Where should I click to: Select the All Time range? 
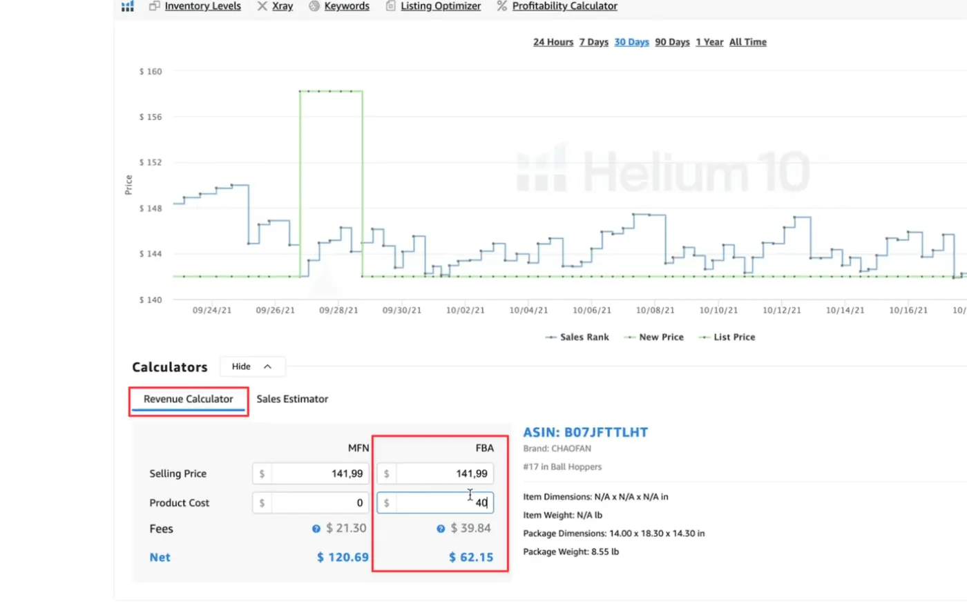click(x=748, y=42)
